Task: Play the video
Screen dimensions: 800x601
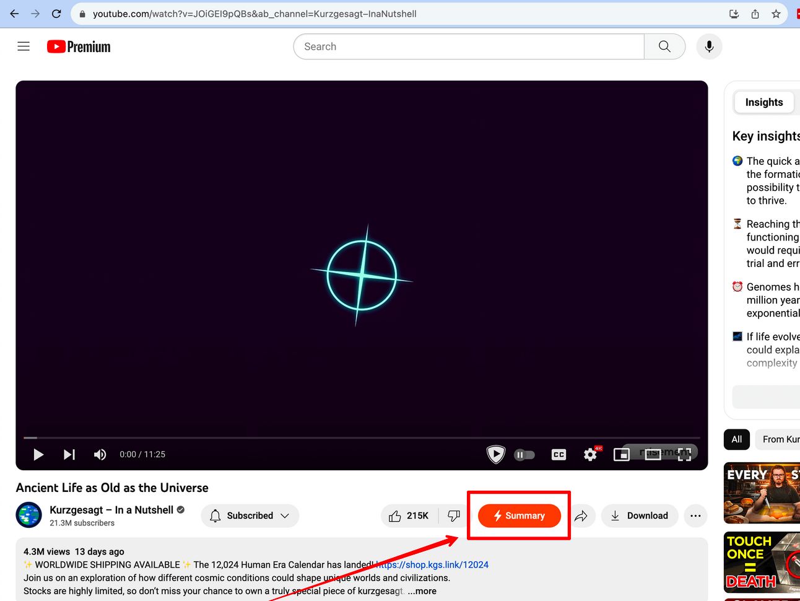Action: tap(38, 455)
